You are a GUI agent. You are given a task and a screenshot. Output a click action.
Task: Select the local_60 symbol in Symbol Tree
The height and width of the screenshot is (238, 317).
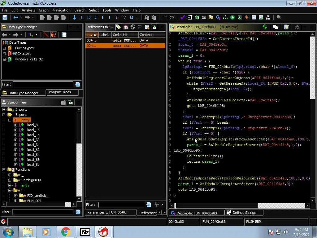(x=33, y=150)
